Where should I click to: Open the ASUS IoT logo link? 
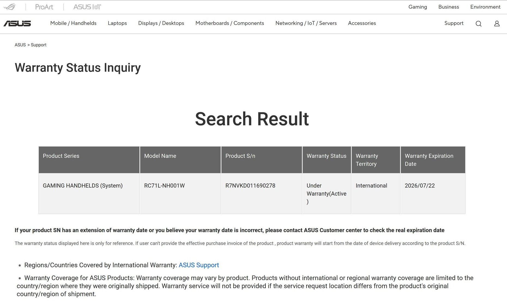(87, 7)
